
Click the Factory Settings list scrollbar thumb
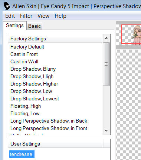tap(106, 64)
